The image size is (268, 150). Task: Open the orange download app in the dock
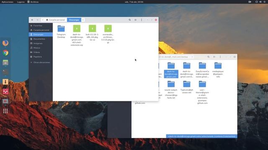(x=5, y=82)
